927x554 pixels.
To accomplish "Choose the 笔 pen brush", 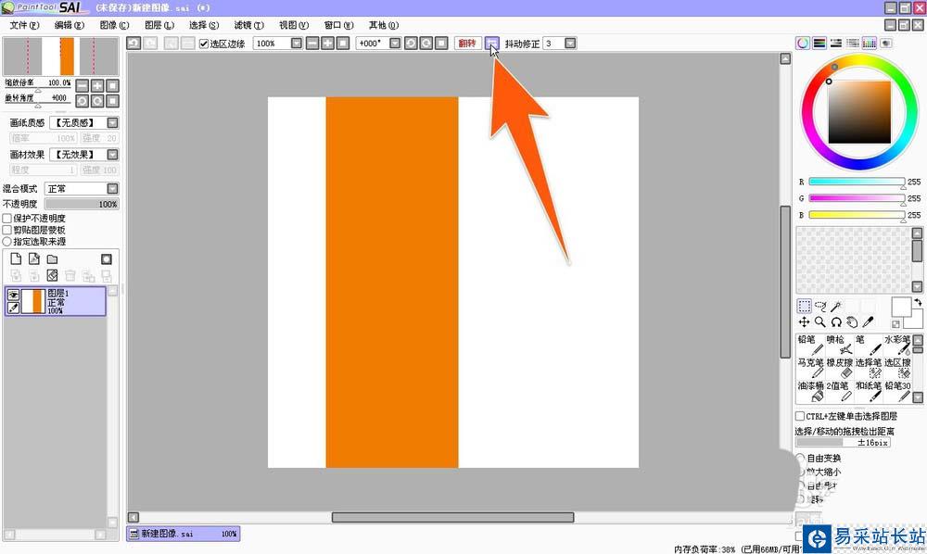I will [868, 345].
